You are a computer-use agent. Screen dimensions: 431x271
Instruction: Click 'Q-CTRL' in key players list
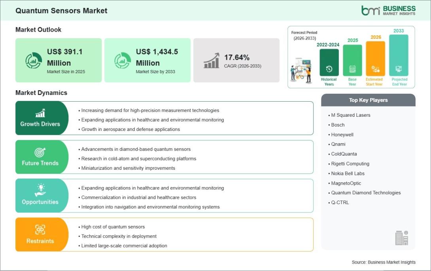click(x=340, y=203)
